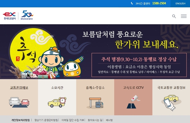This screenshot has height=123, width=190.
Task: Click the yellow car with clock icon
Action: [57, 102]
